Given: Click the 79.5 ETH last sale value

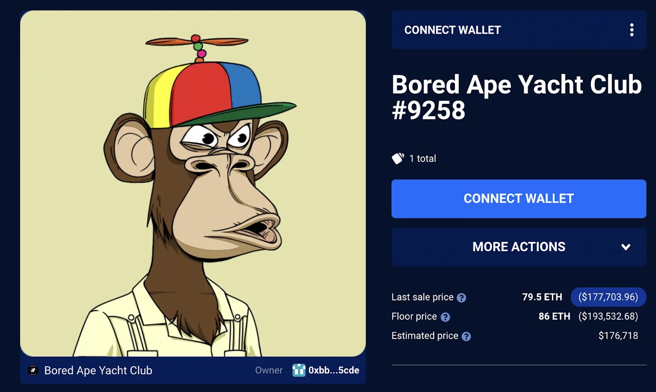Looking at the screenshot, I should point(542,297).
